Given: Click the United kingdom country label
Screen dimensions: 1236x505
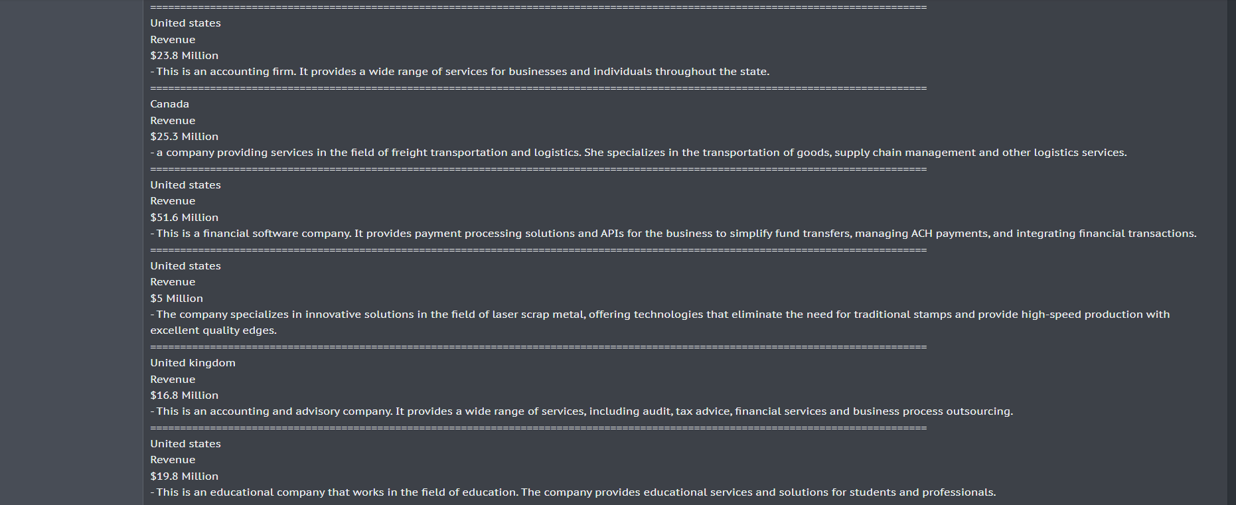Looking at the screenshot, I should (x=193, y=363).
